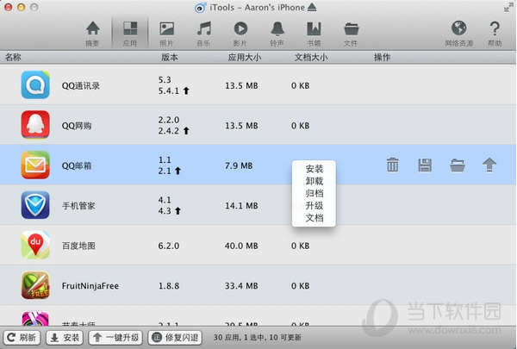Image resolution: width=517 pixels, height=349 pixels.
Task: Click the status text 30 应用, 1 选中
Action: coord(257,337)
